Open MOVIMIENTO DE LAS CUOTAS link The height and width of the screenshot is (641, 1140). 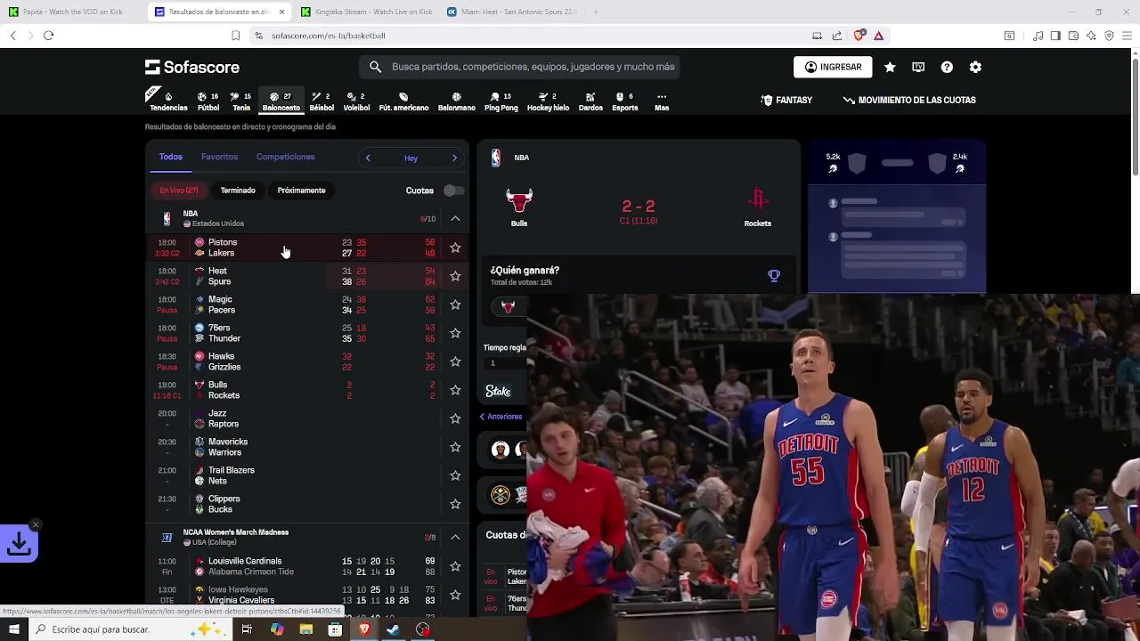[909, 100]
